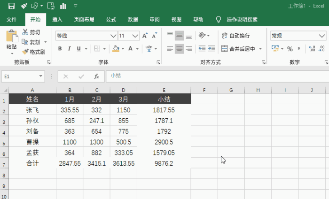Toggle Bold formatting
Image resolution: width=329 pixels, height=199 pixels.
[60, 49]
